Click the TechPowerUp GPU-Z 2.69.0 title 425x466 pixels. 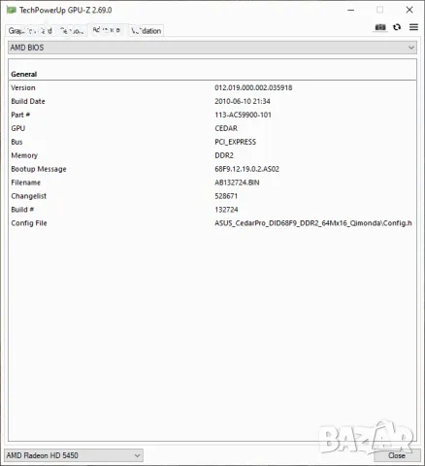66,10
